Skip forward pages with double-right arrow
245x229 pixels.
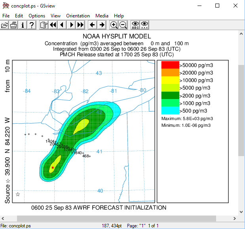coord(80,25)
